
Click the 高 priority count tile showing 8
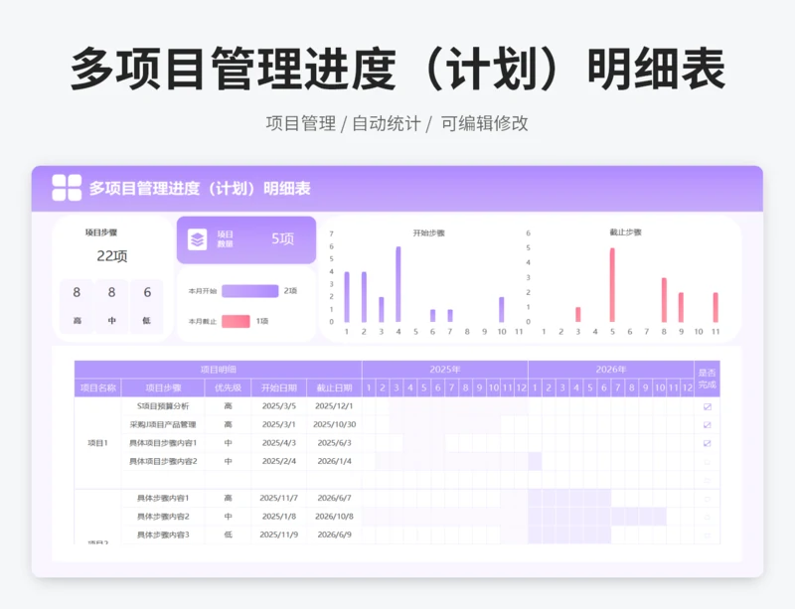pyautogui.click(x=77, y=306)
